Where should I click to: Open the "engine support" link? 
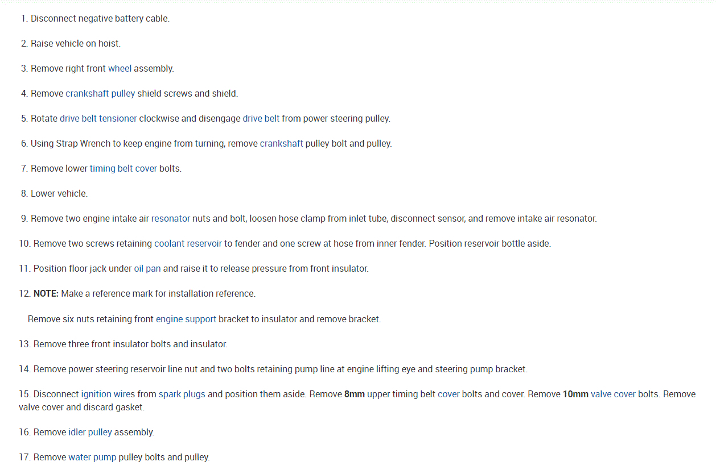point(186,319)
